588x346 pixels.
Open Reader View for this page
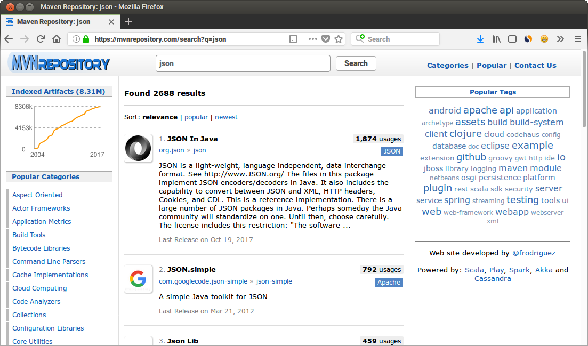293,39
